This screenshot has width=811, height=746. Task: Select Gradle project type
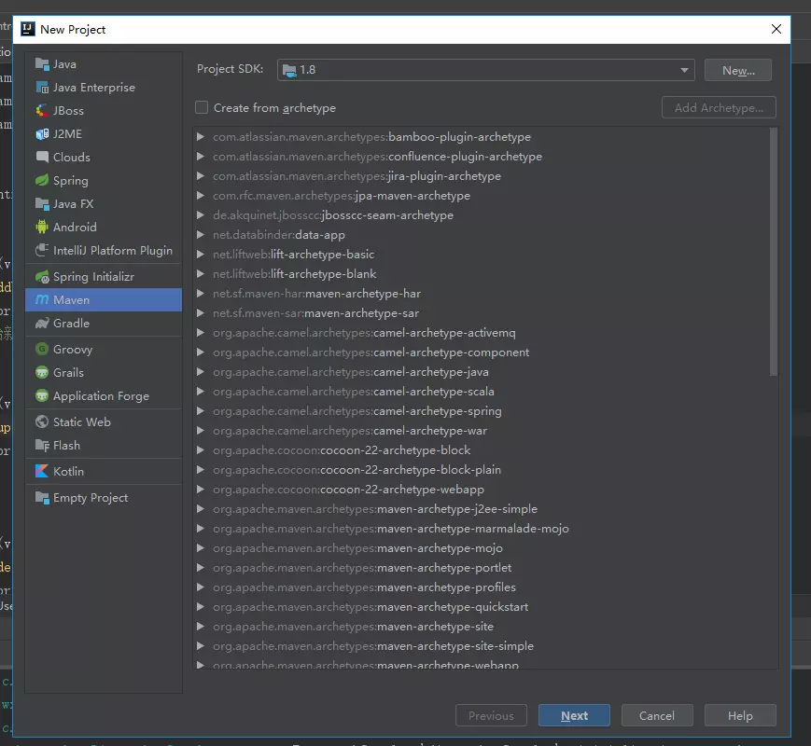104,324
